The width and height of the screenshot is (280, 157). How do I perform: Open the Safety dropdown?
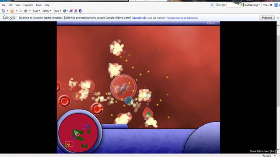coord(47,11)
